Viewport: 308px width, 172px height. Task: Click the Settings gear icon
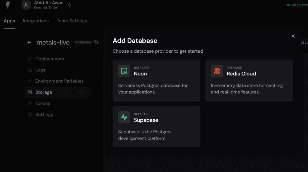[x=30, y=114]
